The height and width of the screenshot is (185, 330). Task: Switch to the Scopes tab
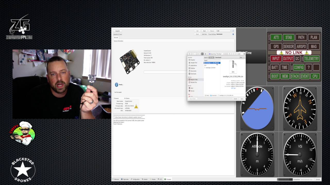pos(153,179)
